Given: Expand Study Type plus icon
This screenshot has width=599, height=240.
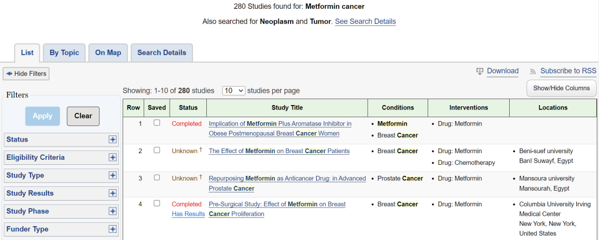Looking at the screenshot, I should (x=112, y=175).
